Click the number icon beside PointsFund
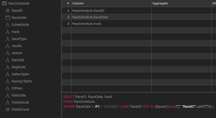 pyautogui.click(x=8, y=110)
